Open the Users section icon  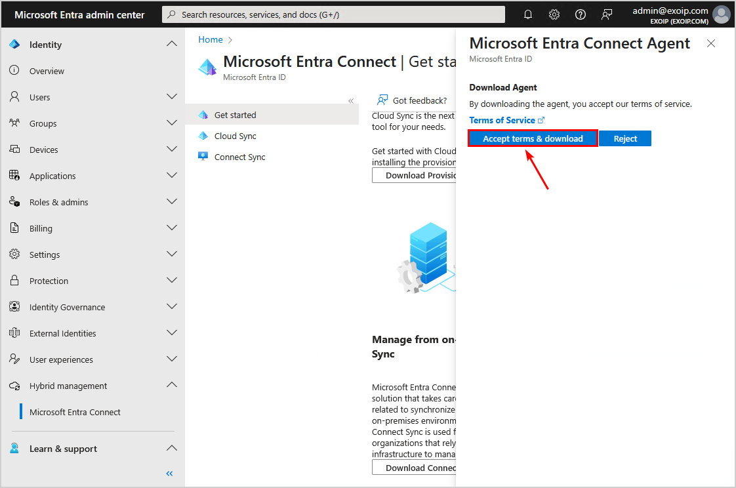click(14, 96)
